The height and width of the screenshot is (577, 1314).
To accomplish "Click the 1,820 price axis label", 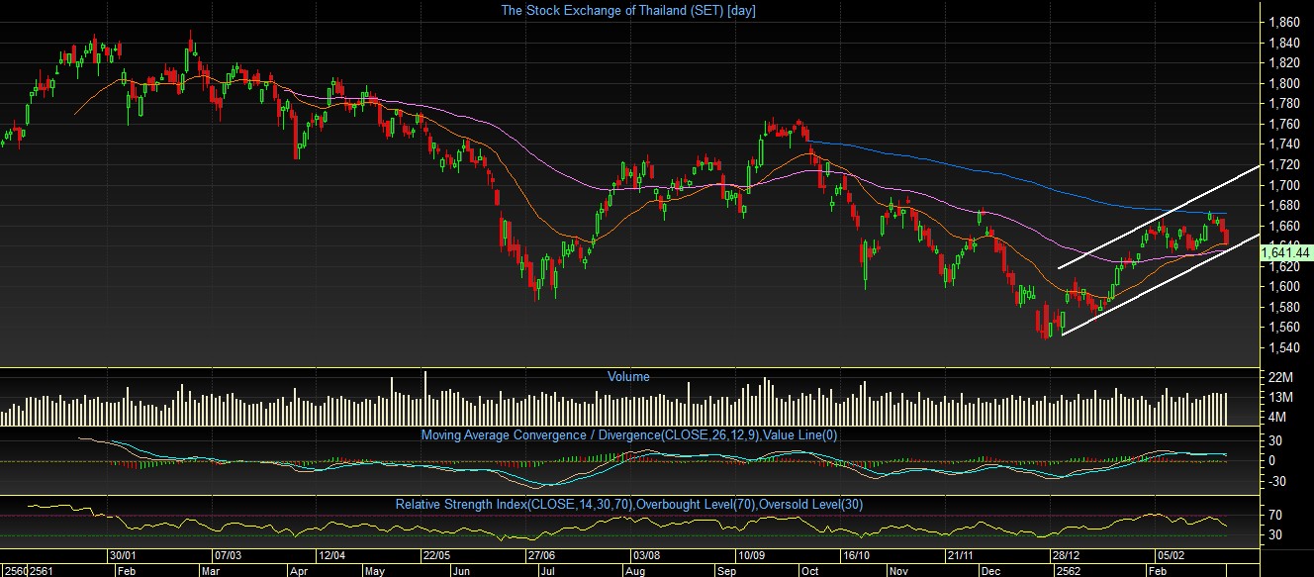I will (1283, 63).
